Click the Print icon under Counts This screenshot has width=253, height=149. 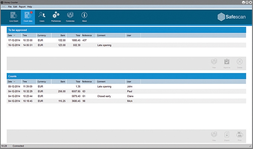coord(240,136)
